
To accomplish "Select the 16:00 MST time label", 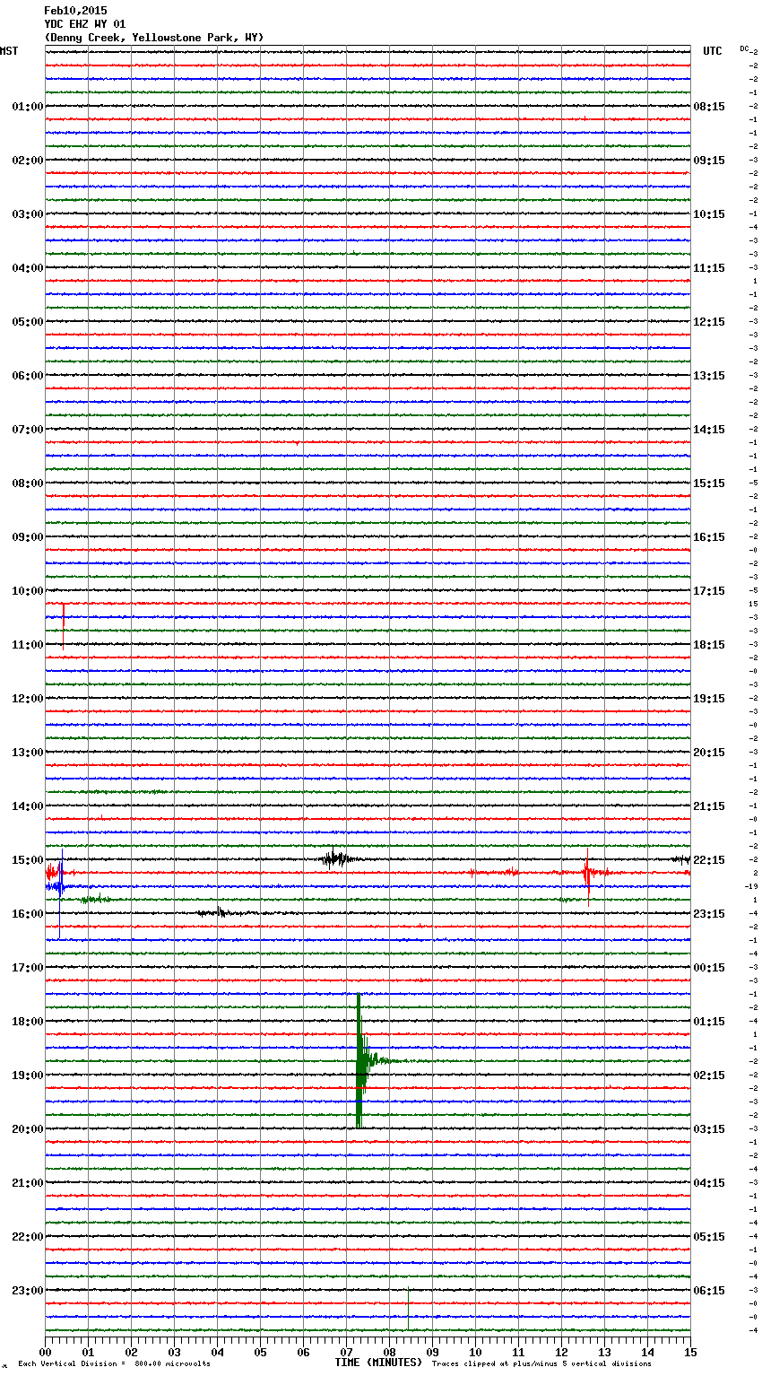I will point(27,914).
